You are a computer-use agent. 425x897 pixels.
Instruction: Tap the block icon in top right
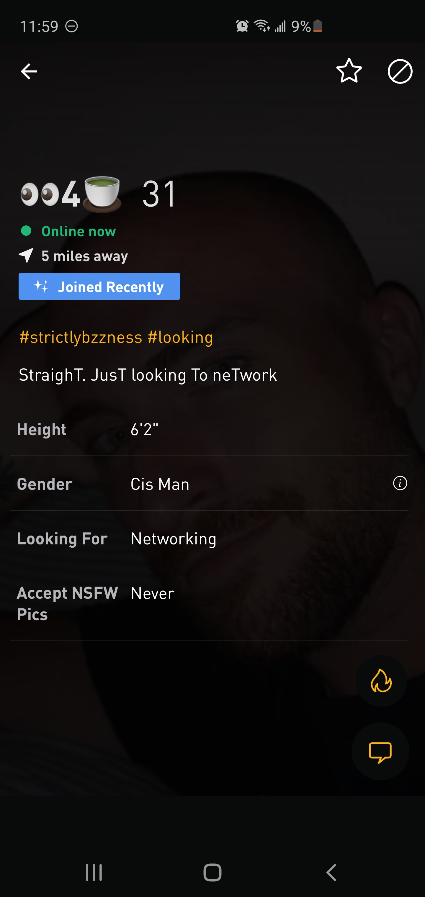coord(400,71)
